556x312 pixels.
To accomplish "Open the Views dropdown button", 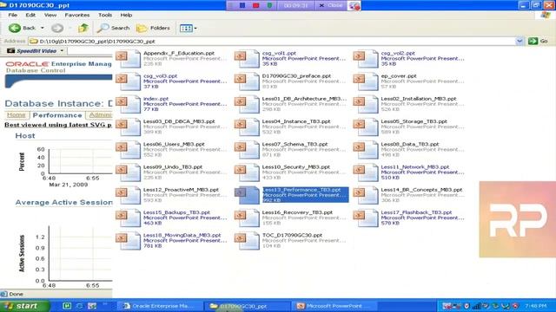I will [188, 29].
